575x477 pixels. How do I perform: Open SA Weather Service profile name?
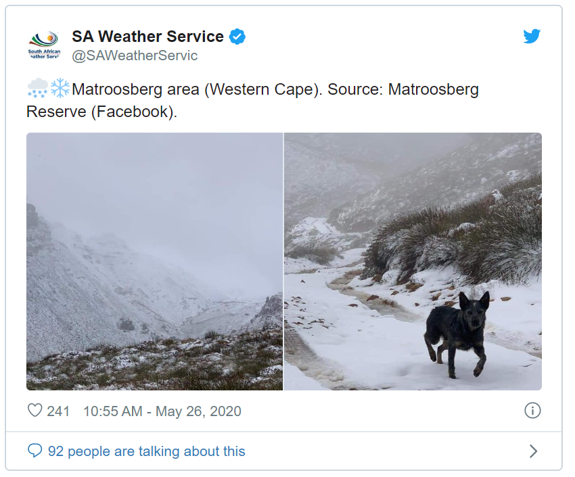[x=147, y=37]
